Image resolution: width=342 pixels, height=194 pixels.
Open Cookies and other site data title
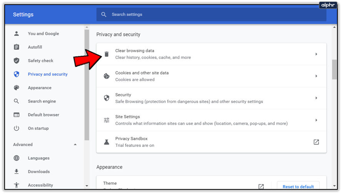click(142, 73)
